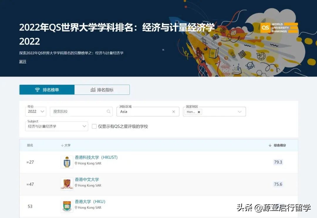Open the 年份 dropdown showing 2022
Screen dimensions: 317x218
[x=36, y=111]
